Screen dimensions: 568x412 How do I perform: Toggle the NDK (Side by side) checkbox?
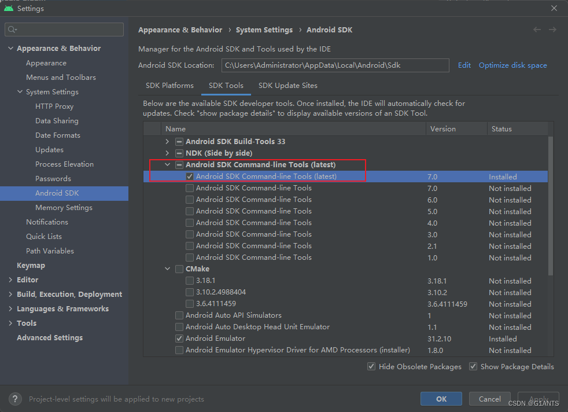pos(179,153)
